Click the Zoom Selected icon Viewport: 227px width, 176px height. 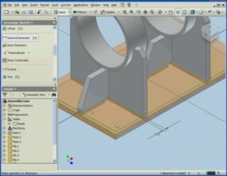click(x=152, y=12)
